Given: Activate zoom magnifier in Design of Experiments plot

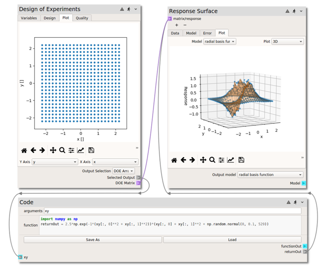Looking at the screenshot, I should (62, 150).
